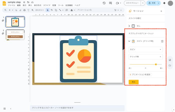Insert a comment via toolbar icon
The width and height of the screenshot is (175, 112).
pos(67,10)
